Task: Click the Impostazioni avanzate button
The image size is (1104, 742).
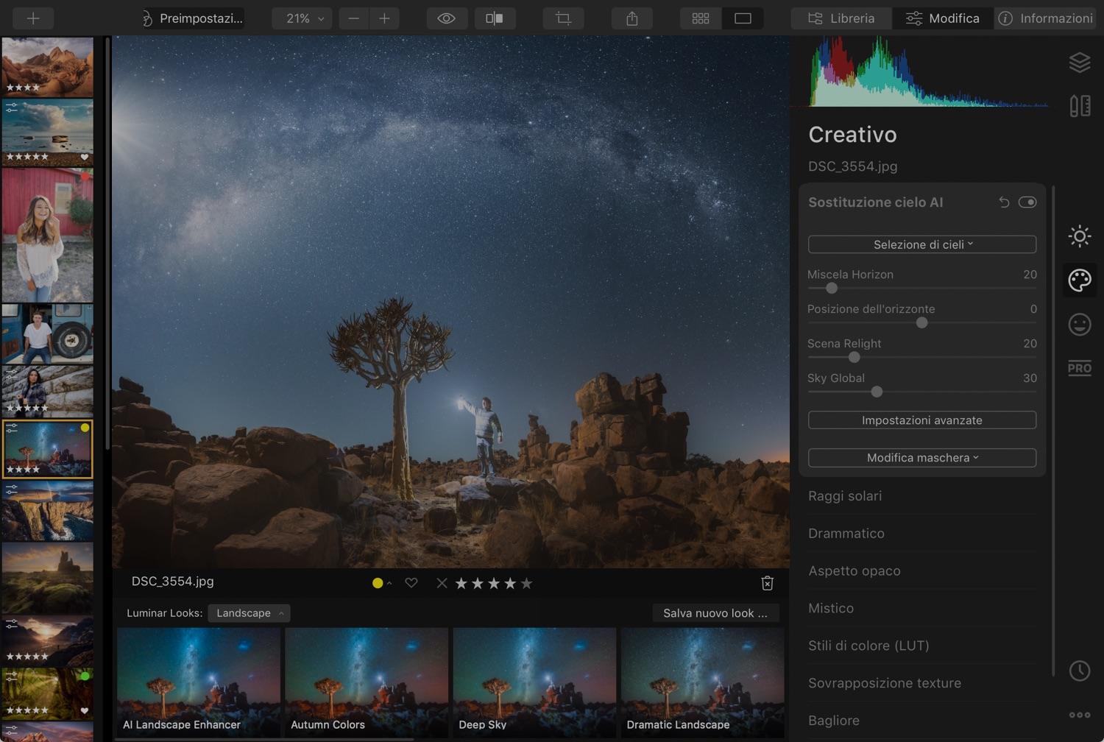Action: point(921,420)
